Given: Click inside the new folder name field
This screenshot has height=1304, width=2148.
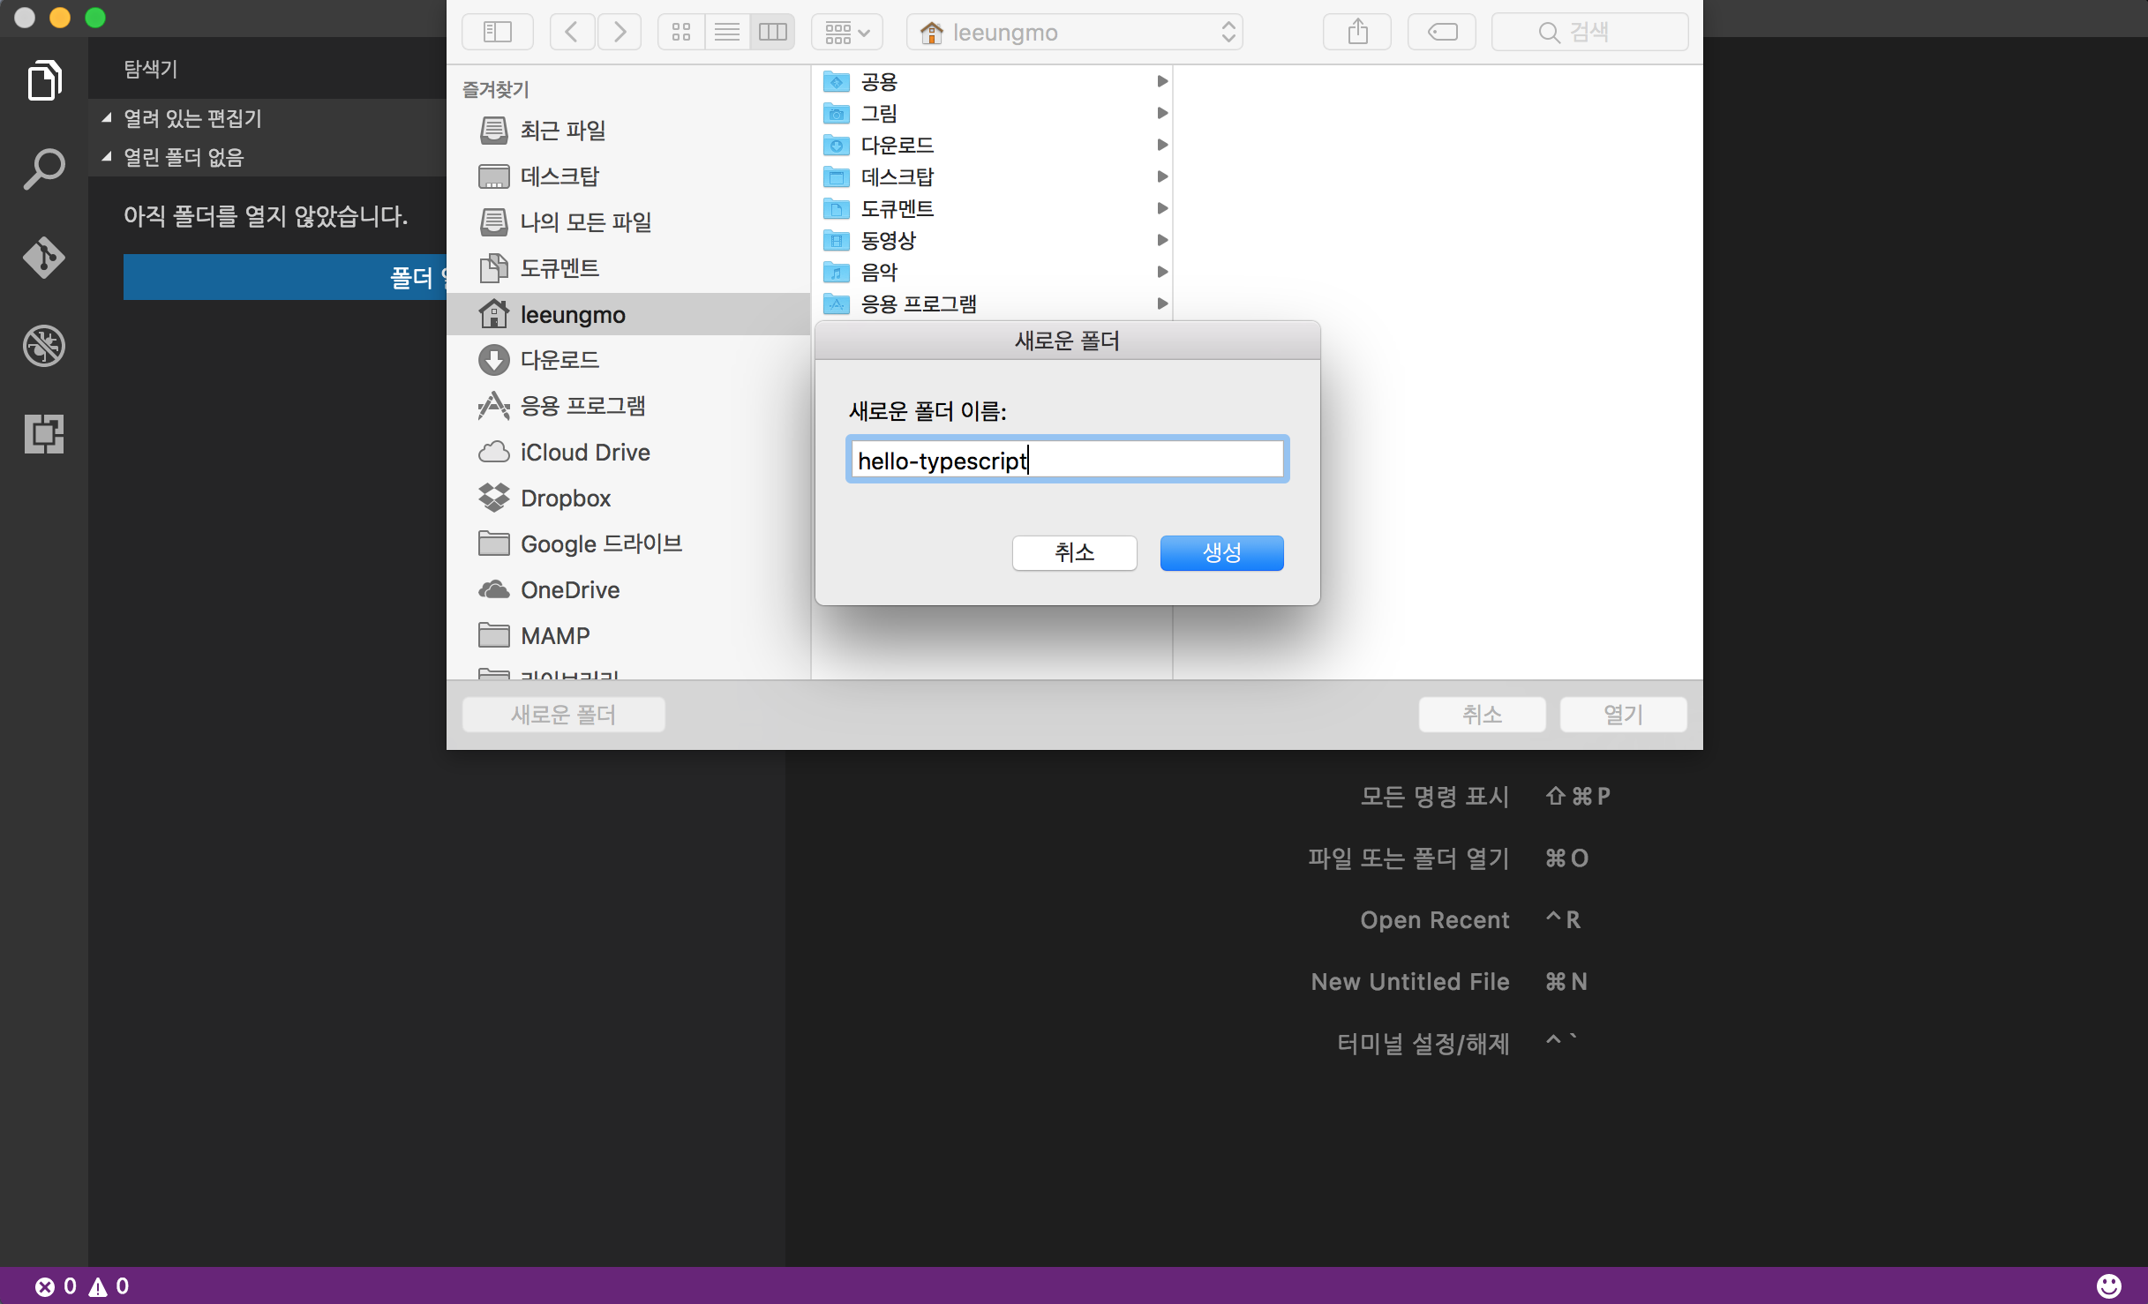Looking at the screenshot, I should (x=1067, y=459).
